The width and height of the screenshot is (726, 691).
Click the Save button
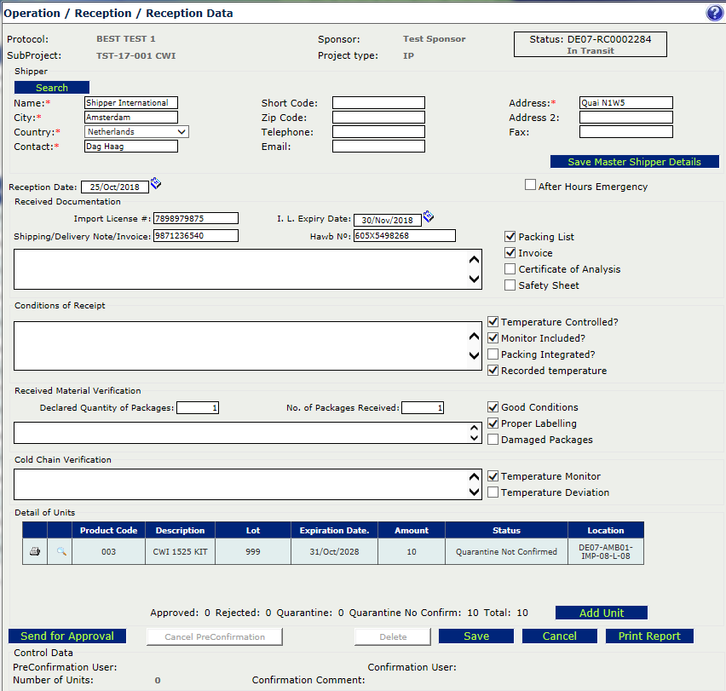click(476, 636)
